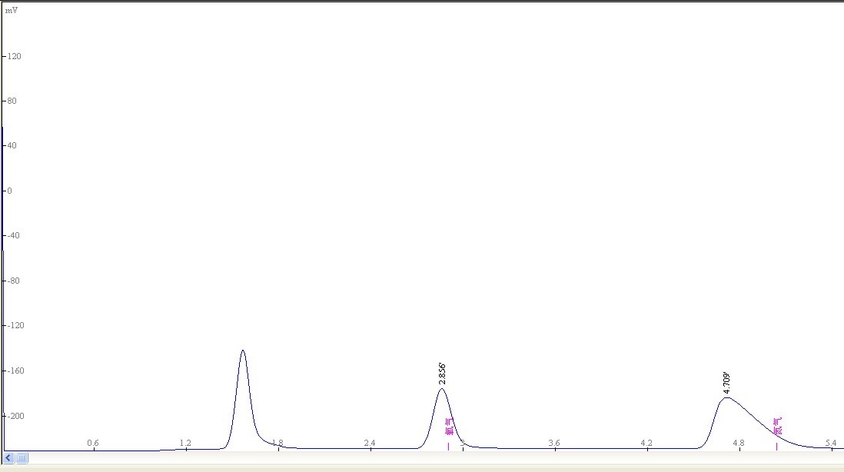The width and height of the screenshot is (844, 472).
Task: Click the 2.856' peak retention label
Action: pos(442,374)
